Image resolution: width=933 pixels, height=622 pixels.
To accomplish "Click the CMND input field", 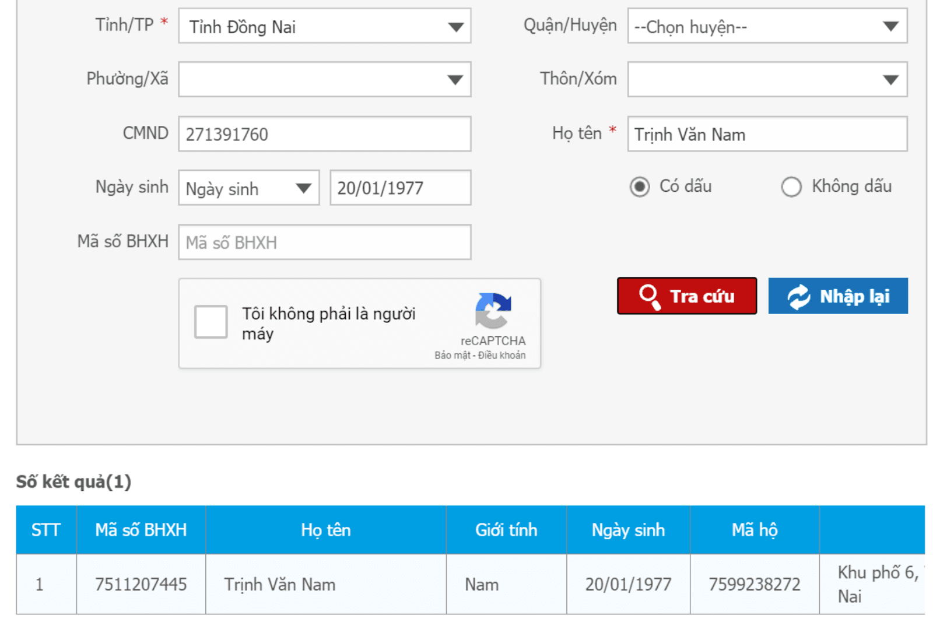I will coord(324,134).
